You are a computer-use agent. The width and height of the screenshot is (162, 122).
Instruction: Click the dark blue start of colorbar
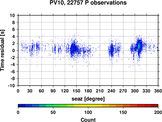(22, 106)
